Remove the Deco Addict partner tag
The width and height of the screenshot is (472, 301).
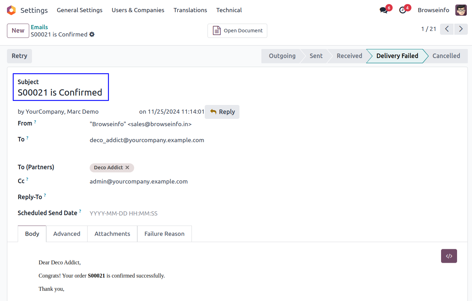[x=127, y=168]
